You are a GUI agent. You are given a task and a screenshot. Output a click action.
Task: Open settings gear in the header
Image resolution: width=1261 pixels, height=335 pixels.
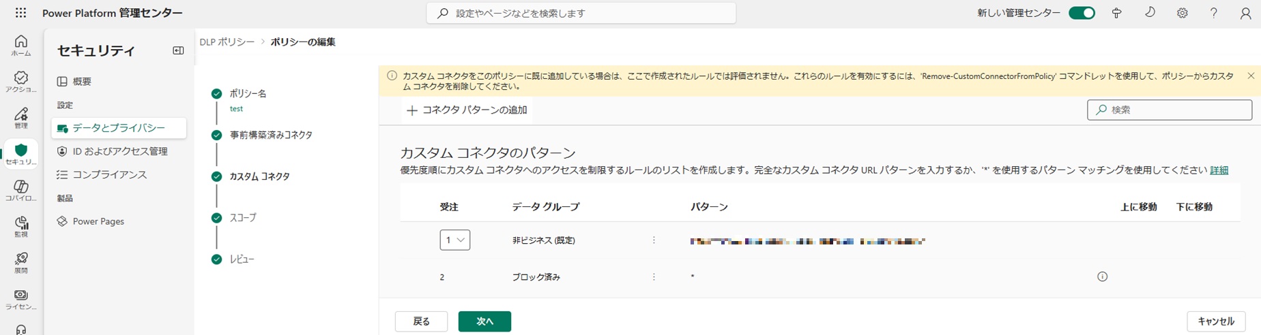(1182, 13)
